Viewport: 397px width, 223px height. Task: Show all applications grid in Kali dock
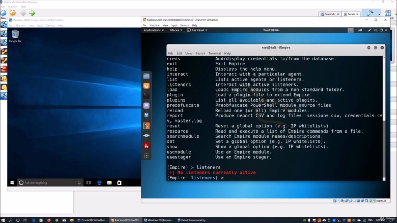(x=146, y=156)
